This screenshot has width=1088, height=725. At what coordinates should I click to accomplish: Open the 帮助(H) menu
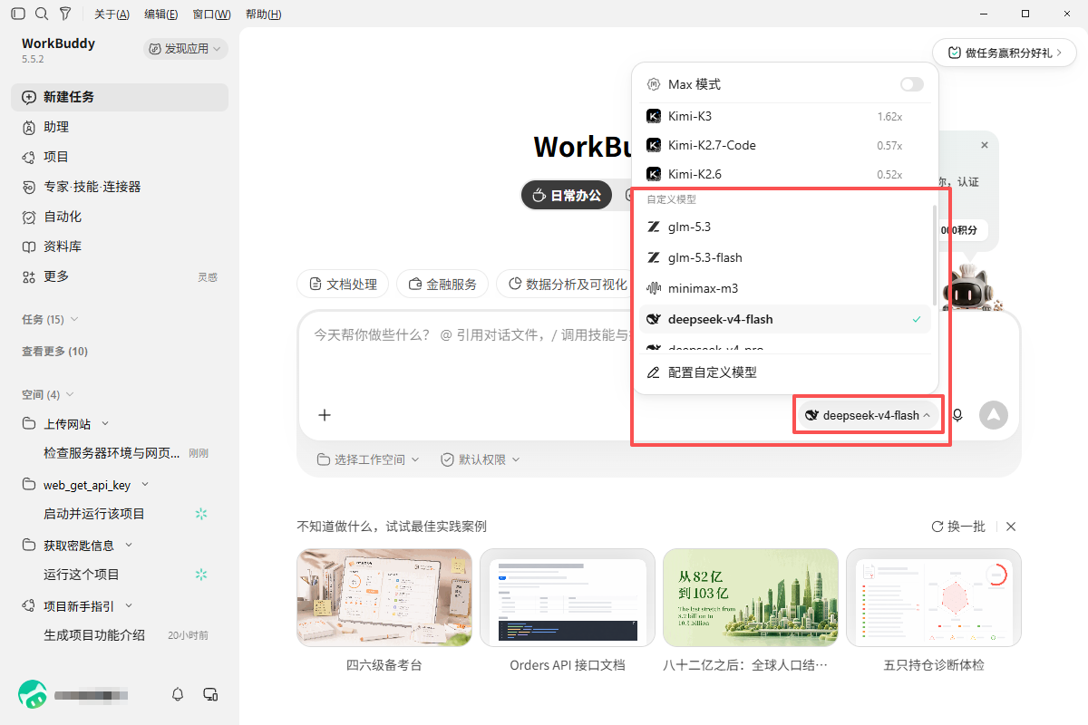pyautogui.click(x=263, y=14)
